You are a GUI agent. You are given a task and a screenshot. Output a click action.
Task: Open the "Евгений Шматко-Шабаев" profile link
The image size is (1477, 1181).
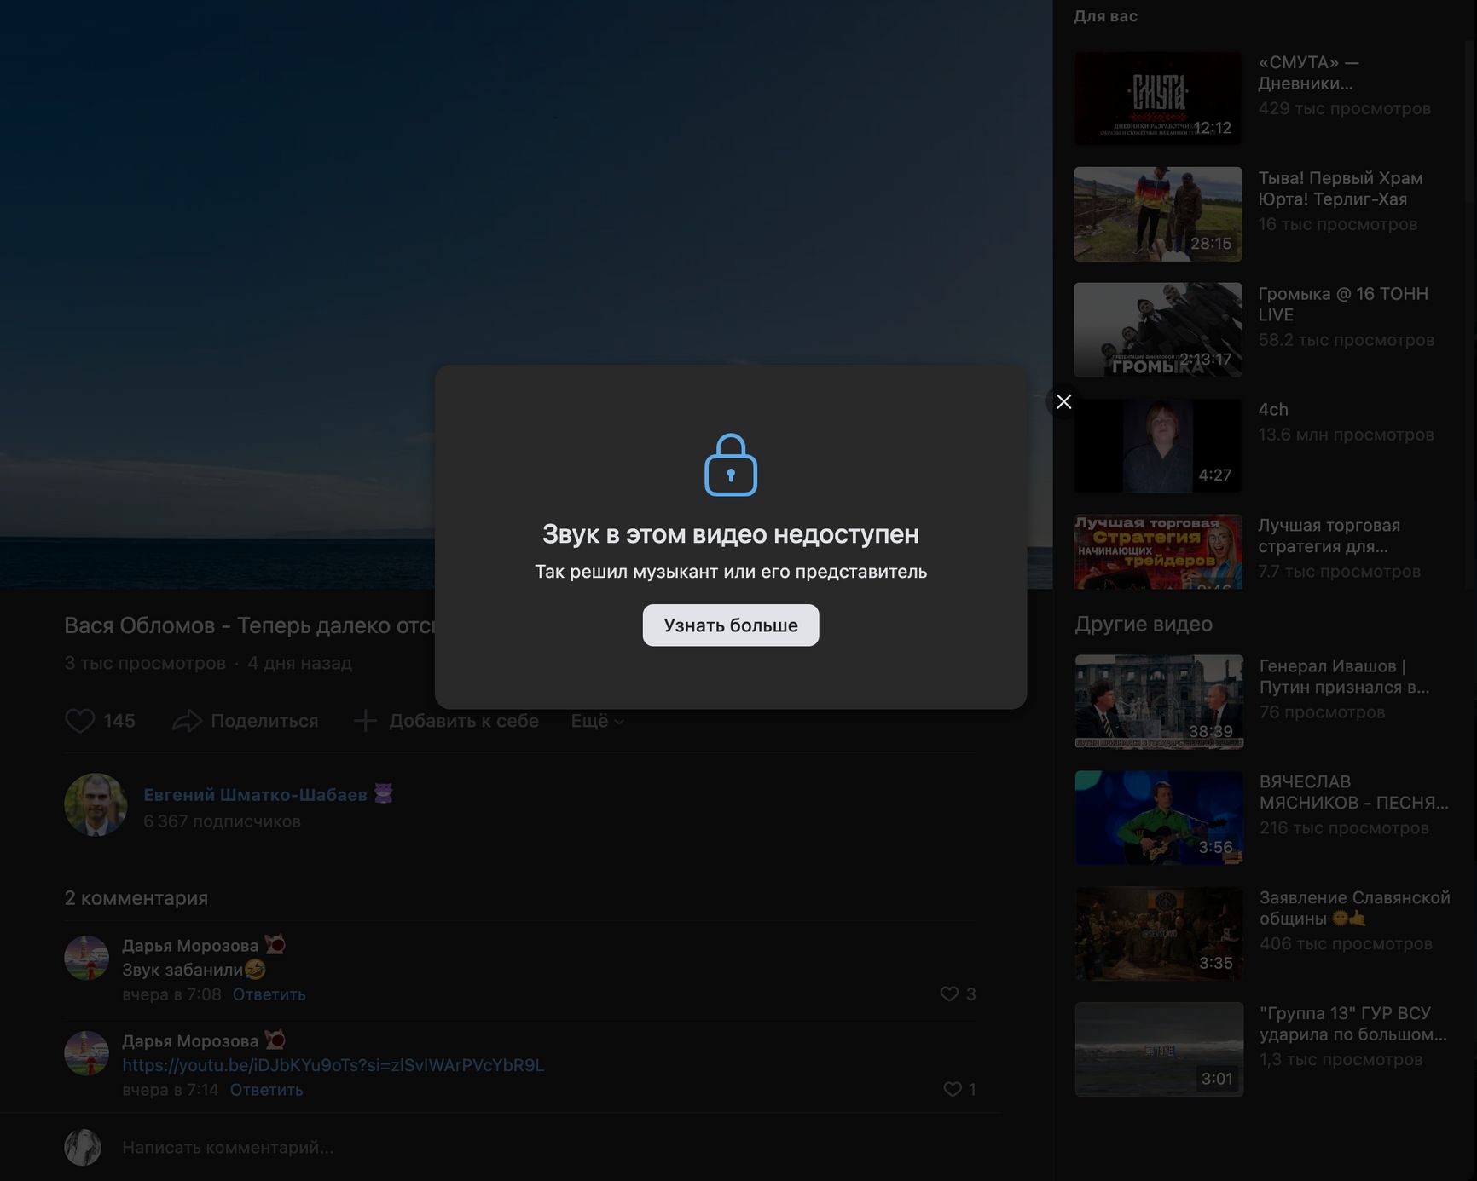(x=255, y=794)
